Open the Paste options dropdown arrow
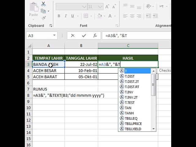Screen dimensions: 196x147 [x=33, y=19]
